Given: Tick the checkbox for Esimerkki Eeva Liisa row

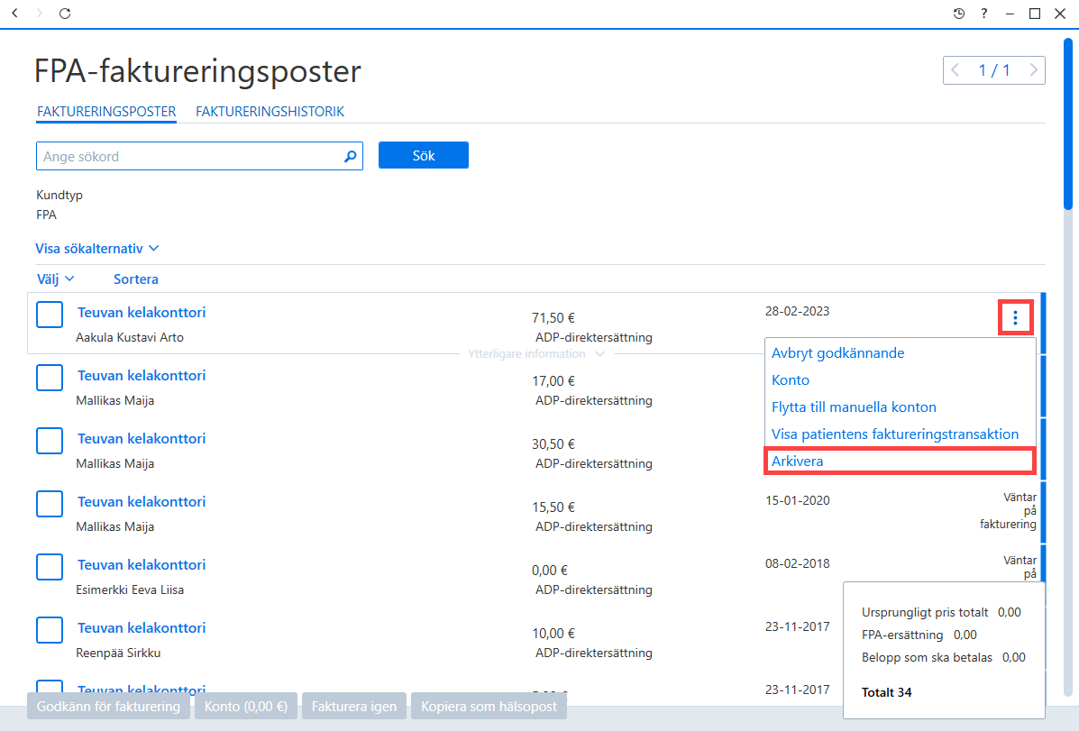Looking at the screenshot, I should (50, 567).
